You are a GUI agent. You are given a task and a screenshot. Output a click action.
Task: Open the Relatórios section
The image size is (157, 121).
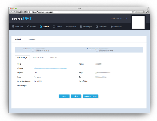click(x=102, y=27)
